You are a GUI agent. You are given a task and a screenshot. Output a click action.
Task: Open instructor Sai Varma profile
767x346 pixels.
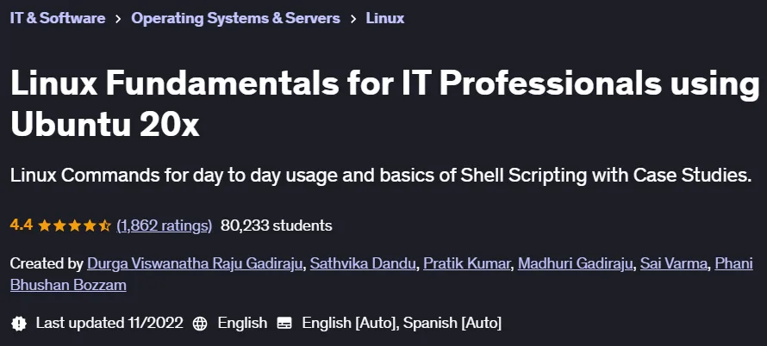(674, 264)
